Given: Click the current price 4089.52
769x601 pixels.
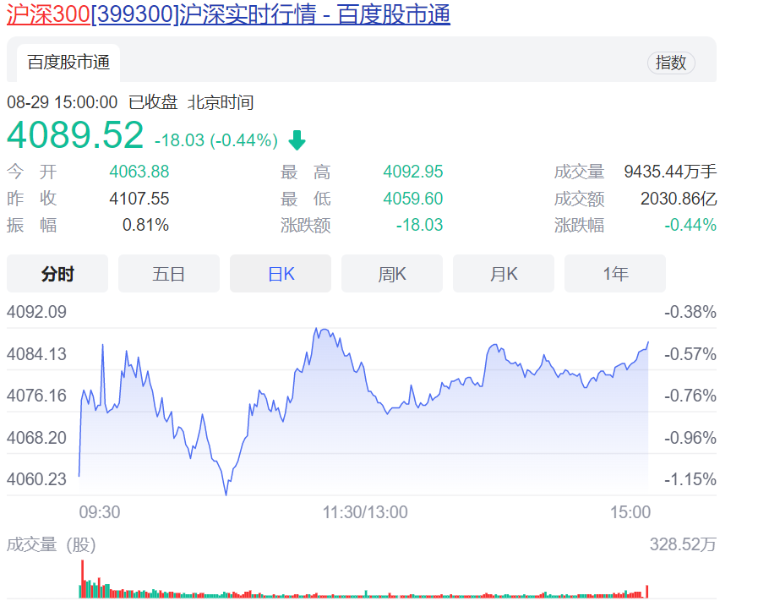Looking at the screenshot, I should [x=75, y=134].
